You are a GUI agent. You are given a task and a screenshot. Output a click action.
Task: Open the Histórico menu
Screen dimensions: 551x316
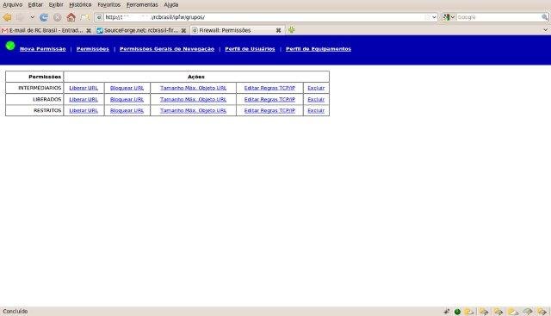80,4
